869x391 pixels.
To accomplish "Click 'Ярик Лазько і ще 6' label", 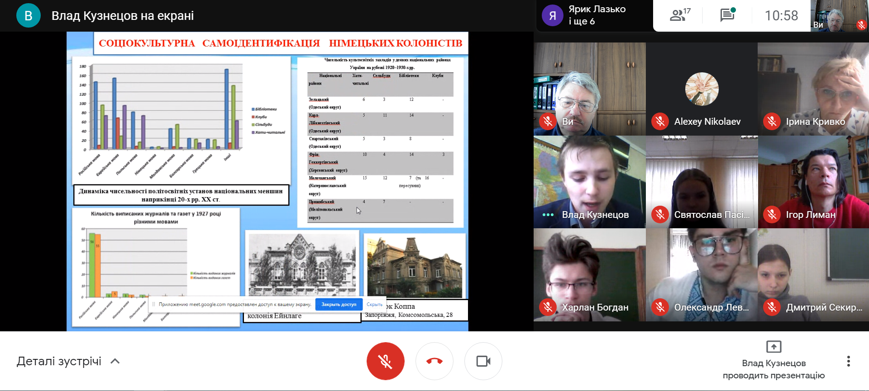I will (x=597, y=15).
